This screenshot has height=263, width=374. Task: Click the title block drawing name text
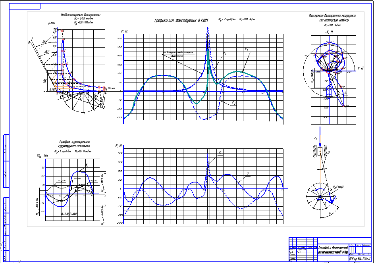coord(333,250)
